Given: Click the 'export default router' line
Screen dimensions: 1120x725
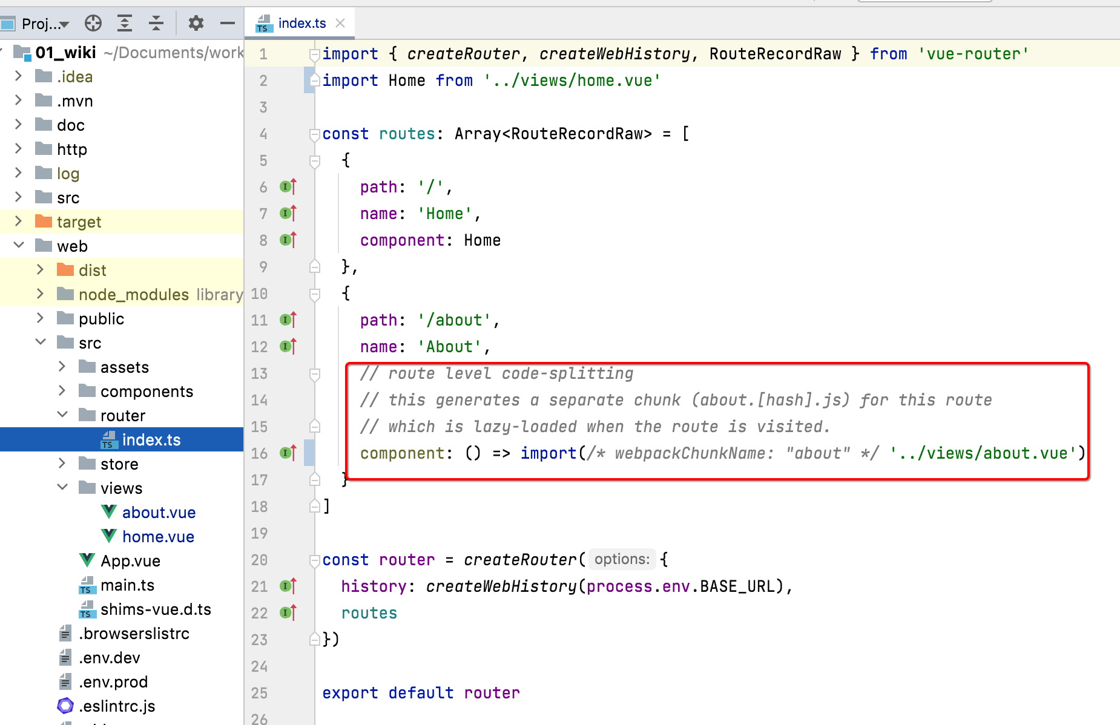Looking at the screenshot, I should tap(421, 693).
